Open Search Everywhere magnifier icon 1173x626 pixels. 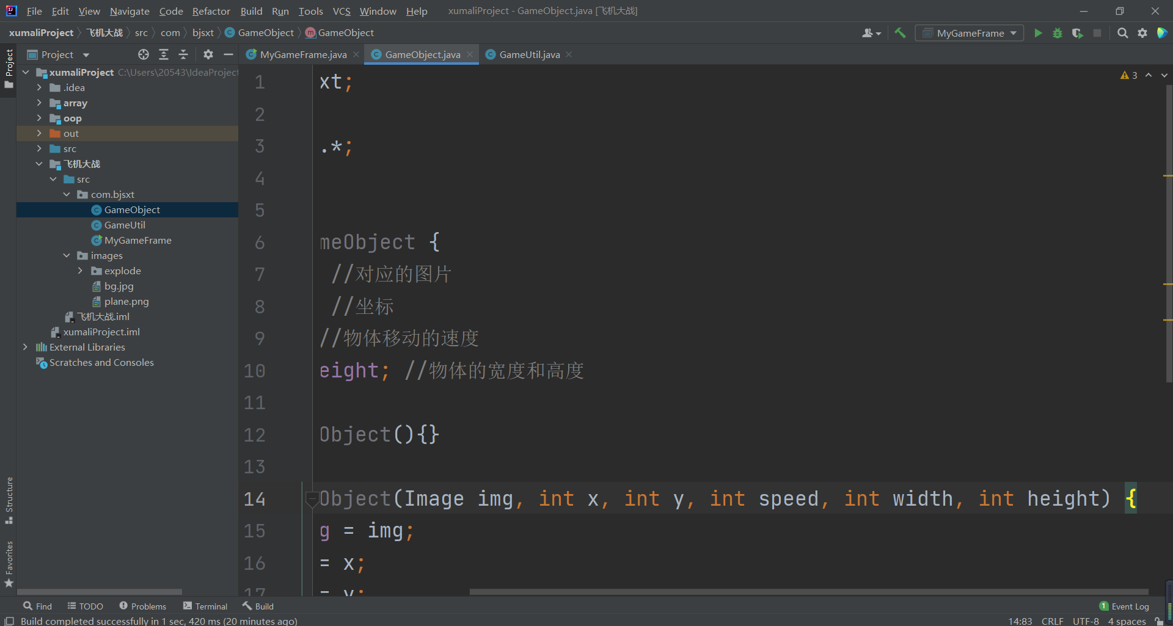point(1122,33)
